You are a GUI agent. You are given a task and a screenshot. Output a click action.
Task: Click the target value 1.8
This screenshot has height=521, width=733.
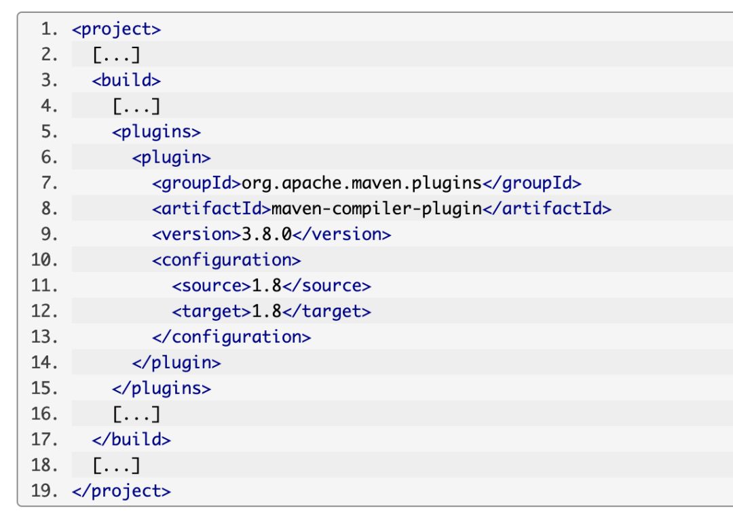point(267,311)
